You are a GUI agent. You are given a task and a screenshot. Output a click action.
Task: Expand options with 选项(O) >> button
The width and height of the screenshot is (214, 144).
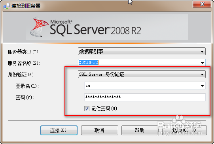184,130
